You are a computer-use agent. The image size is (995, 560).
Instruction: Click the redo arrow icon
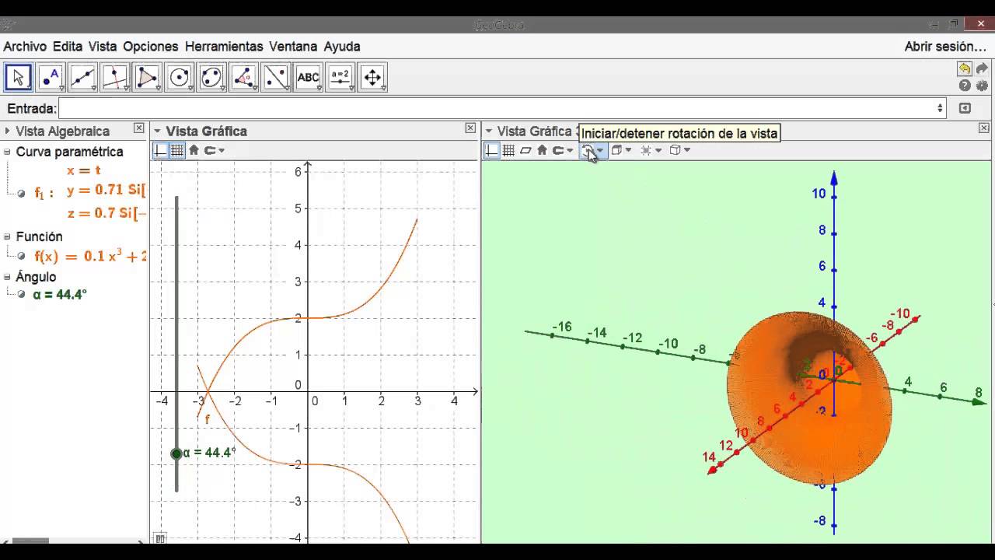tap(982, 69)
